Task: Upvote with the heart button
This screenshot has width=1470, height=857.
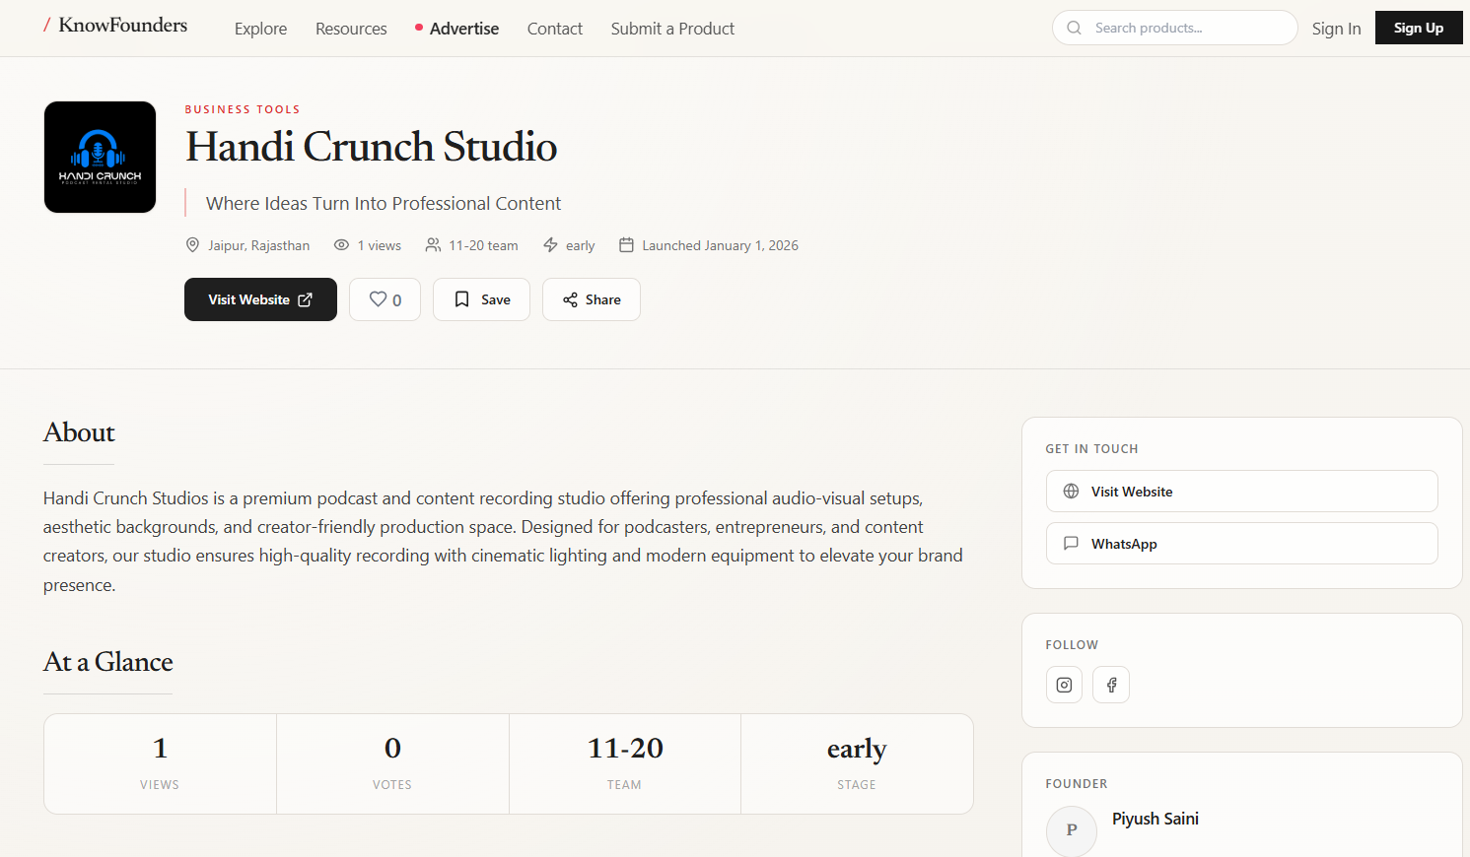Action: click(385, 299)
